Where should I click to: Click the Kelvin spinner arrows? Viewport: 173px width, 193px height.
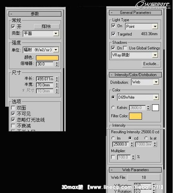click(x=148, y=108)
